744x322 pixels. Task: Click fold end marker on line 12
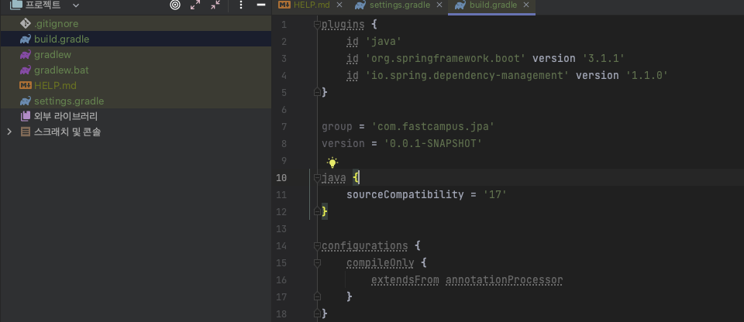(317, 211)
